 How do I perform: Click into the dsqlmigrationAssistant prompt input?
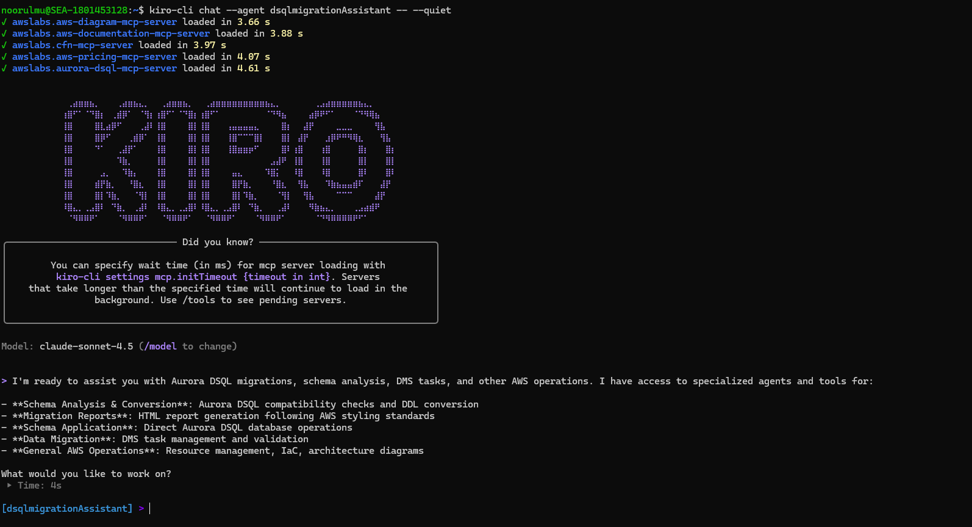point(150,509)
